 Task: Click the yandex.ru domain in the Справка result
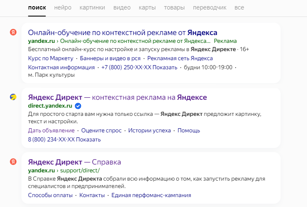[41, 171]
